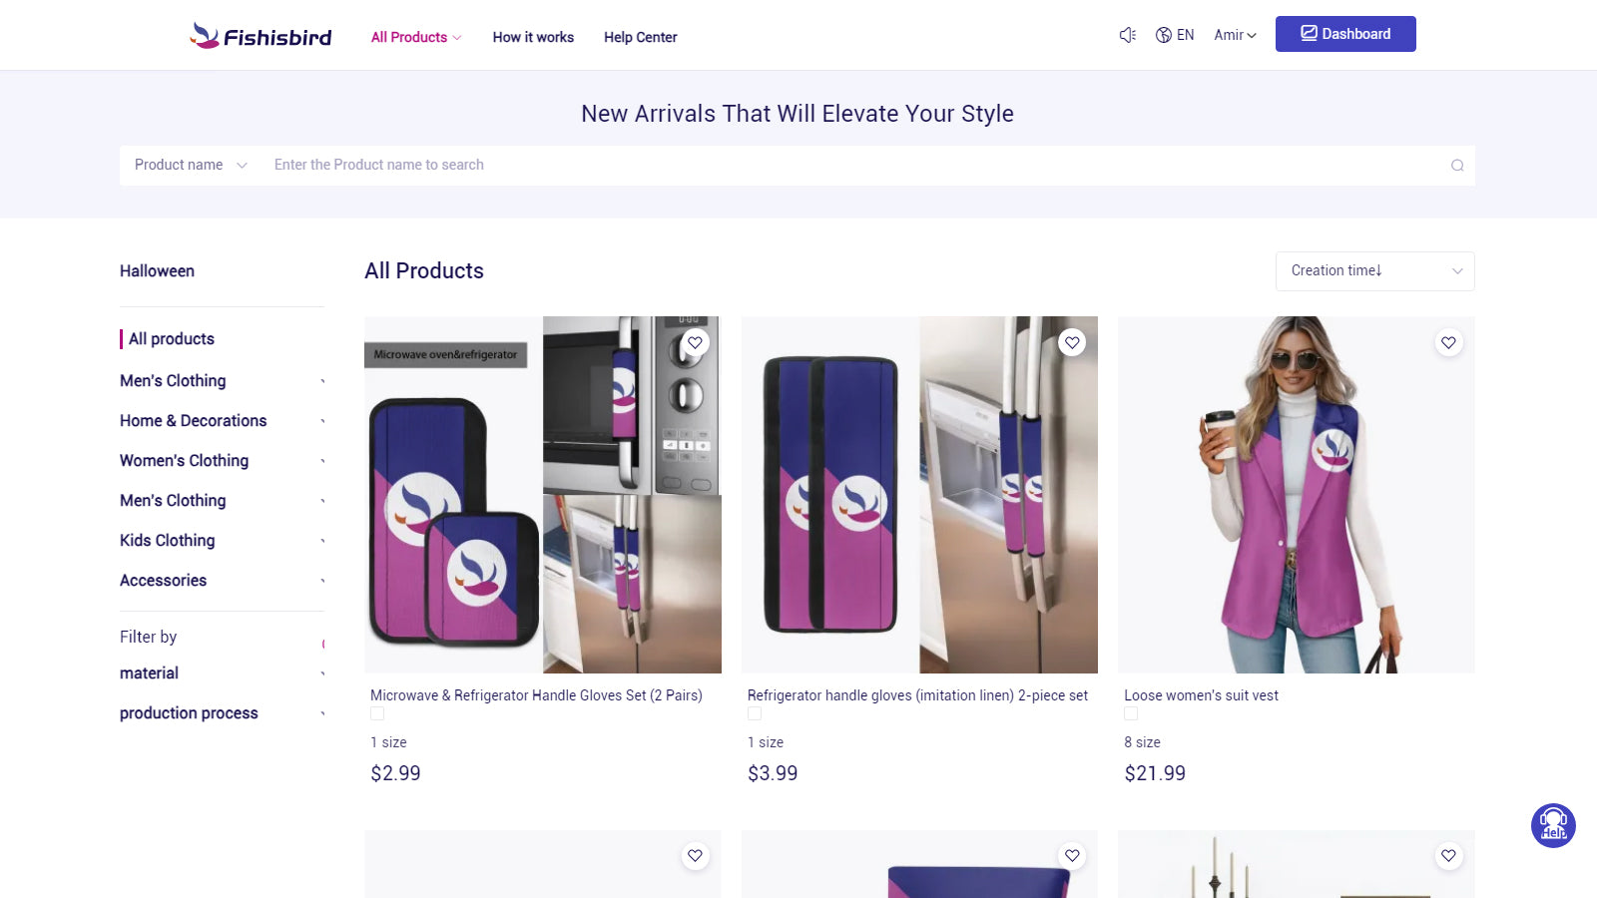Select the Halloween category link

click(x=157, y=270)
